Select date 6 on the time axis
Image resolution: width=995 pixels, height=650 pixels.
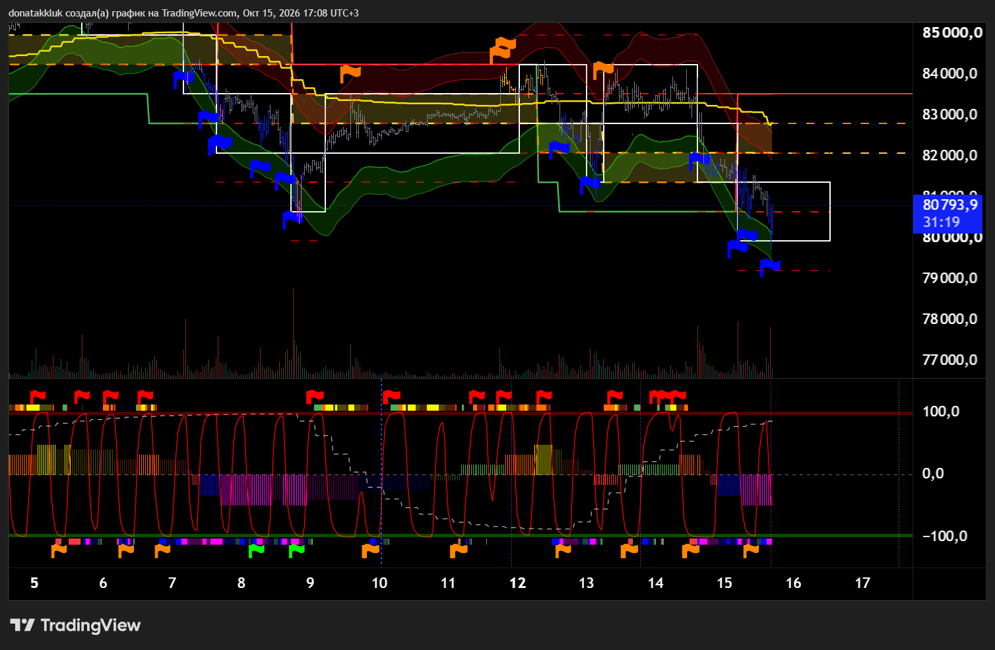click(x=103, y=583)
